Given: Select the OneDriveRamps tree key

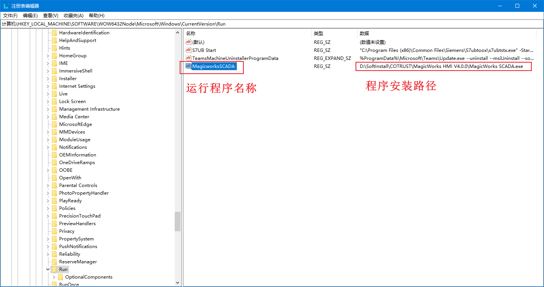Looking at the screenshot, I should coord(77,163).
